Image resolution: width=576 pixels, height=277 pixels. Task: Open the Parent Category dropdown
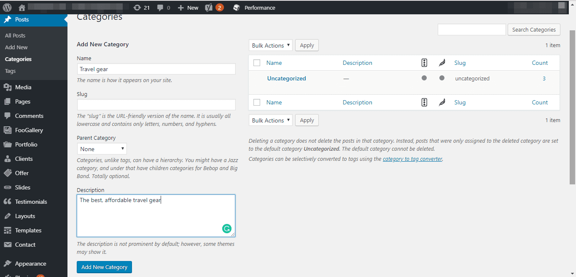coord(102,149)
